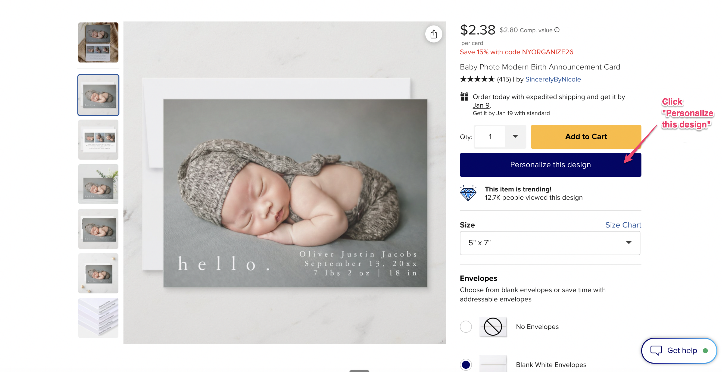
Task: Click Personalize this design button
Action: (x=550, y=164)
